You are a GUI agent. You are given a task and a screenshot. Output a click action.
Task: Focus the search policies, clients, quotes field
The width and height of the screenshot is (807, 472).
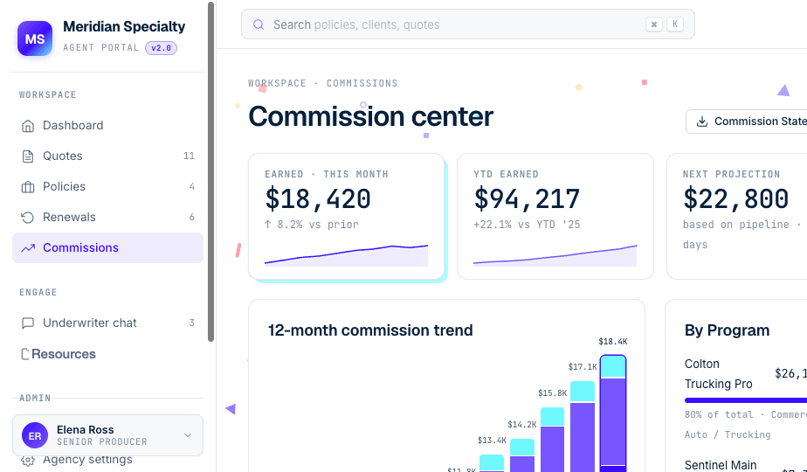click(468, 24)
